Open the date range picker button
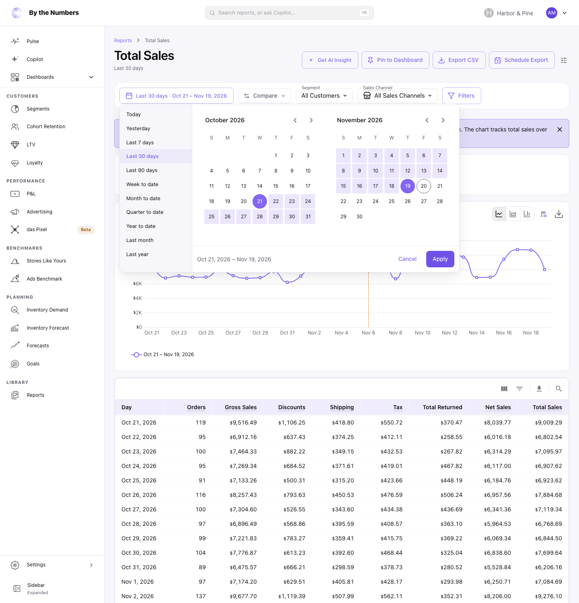This screenshot has width=579, height=603. (177, 96)
